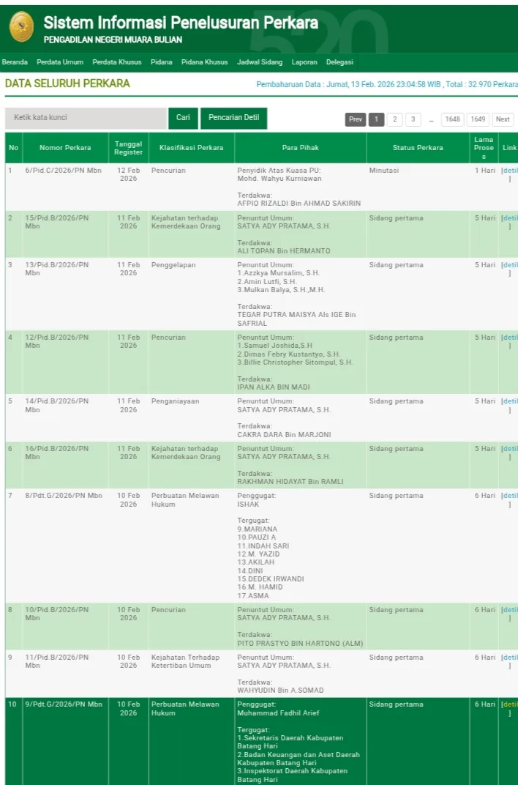Focus the keyword search field
Image resolution: width=518 pixels, height=785 pixels.
[86, 118]
